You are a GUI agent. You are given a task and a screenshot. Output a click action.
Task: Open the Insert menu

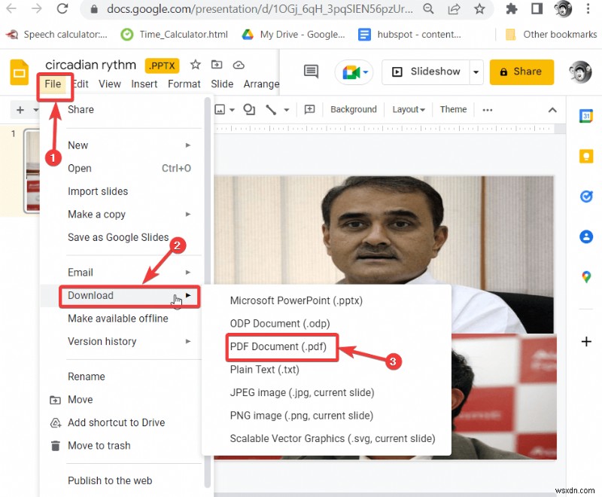(x=144, y=84)
